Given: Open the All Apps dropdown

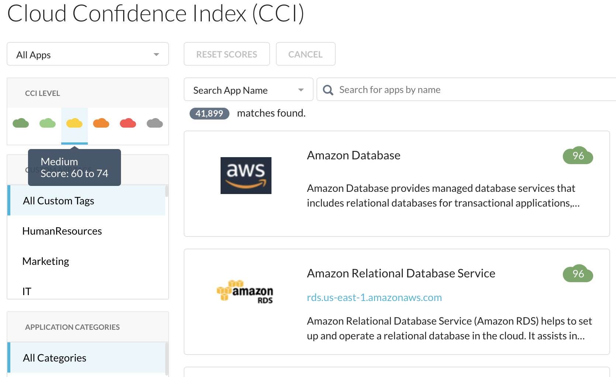Looking at the screenshot, I should click(x=88, y=54).
